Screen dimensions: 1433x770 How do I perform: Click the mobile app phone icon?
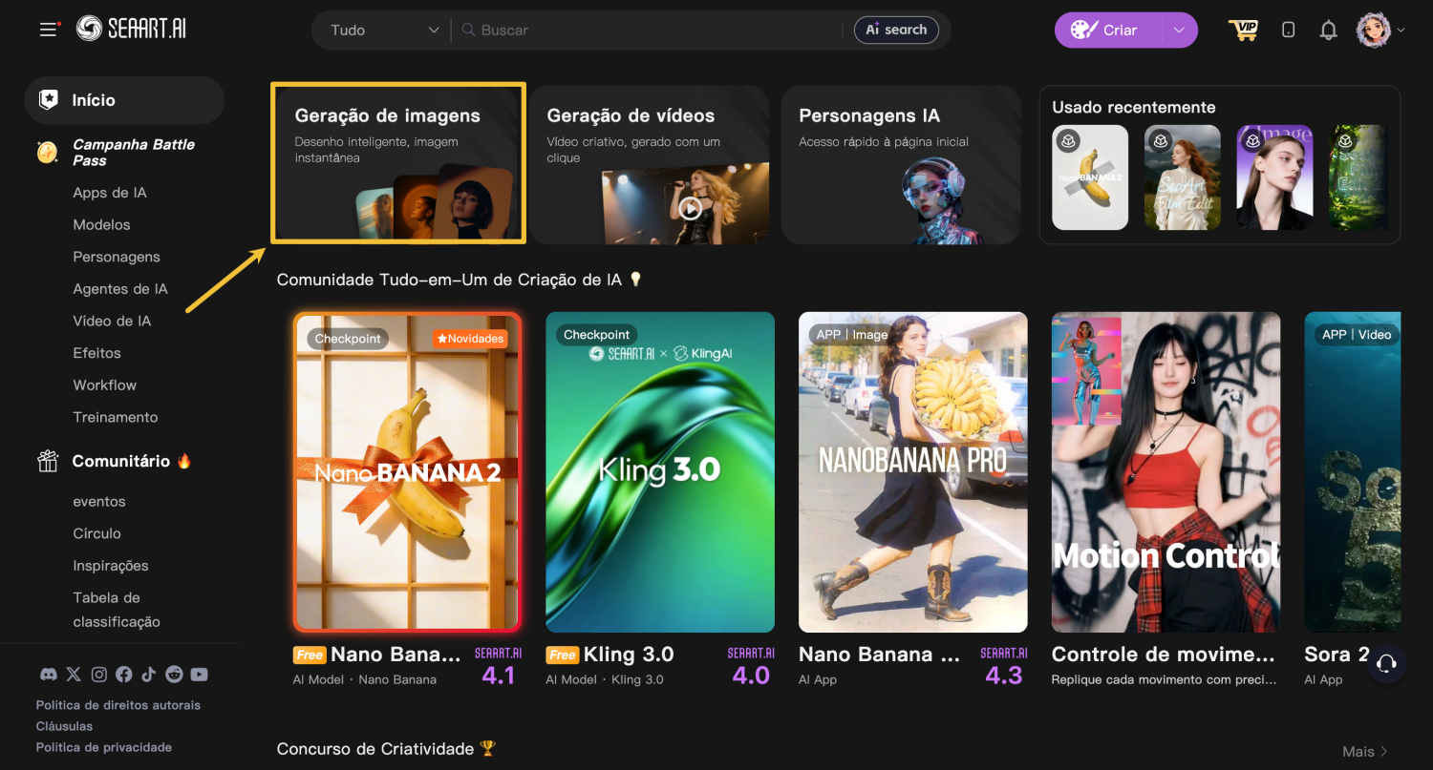point(1288,31)
